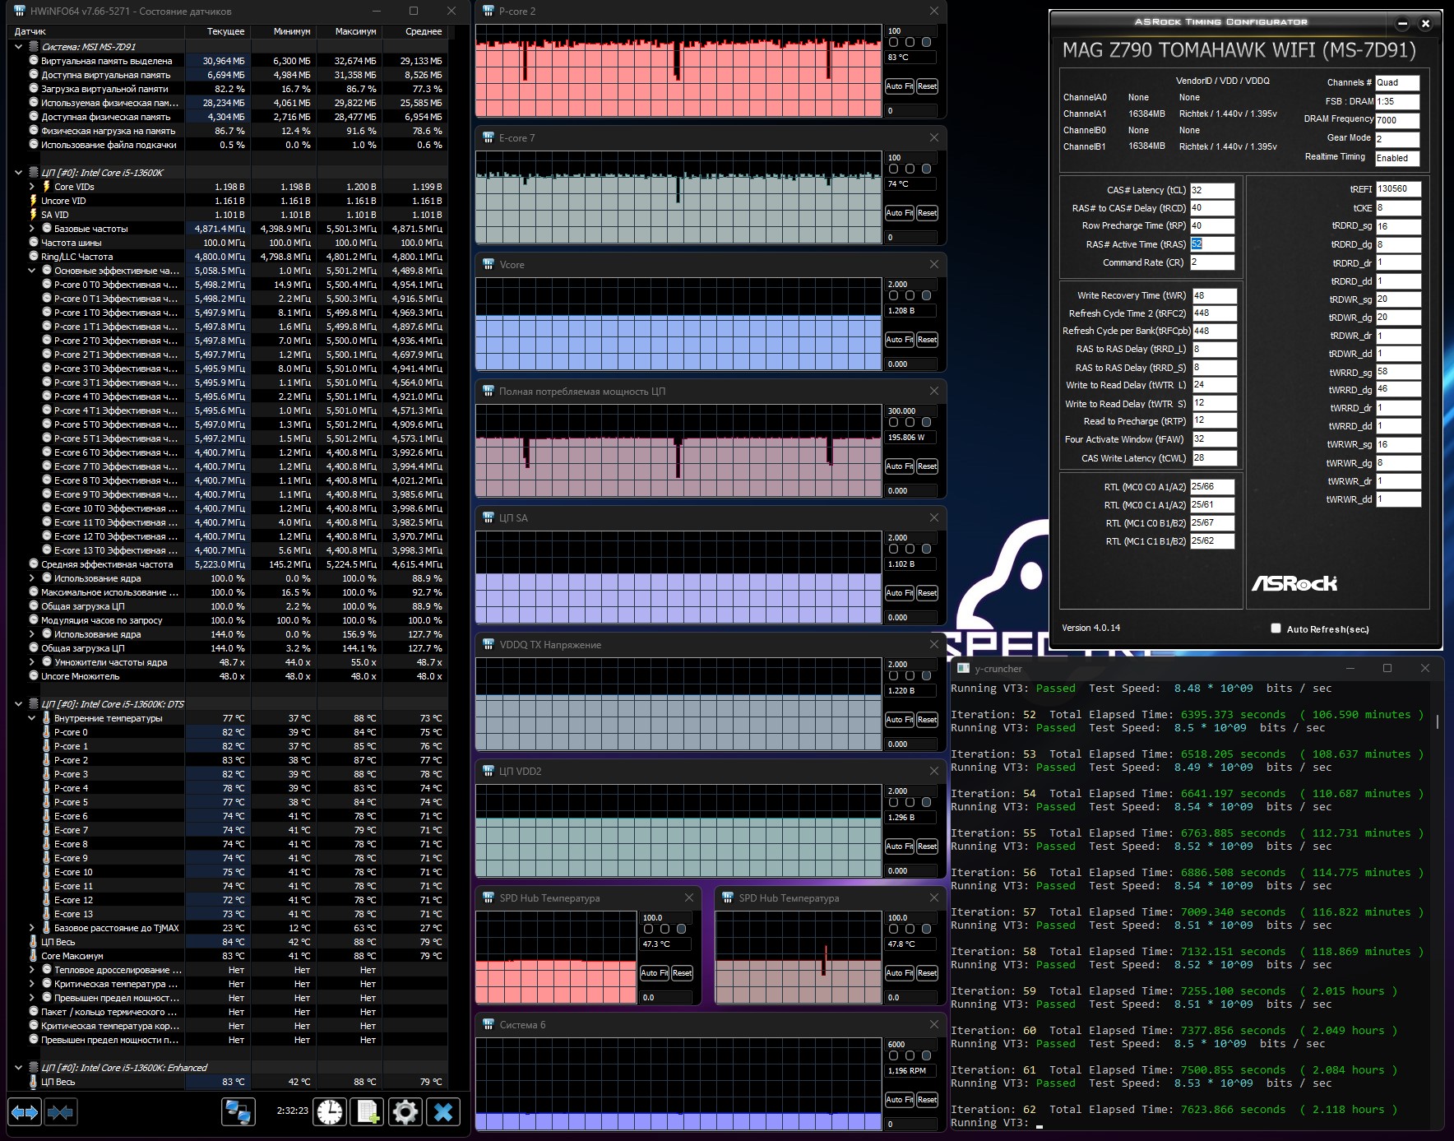Close the ЦП SA graph window
The width and height of the screenshot is (1454, 1141).
(933, 518)
